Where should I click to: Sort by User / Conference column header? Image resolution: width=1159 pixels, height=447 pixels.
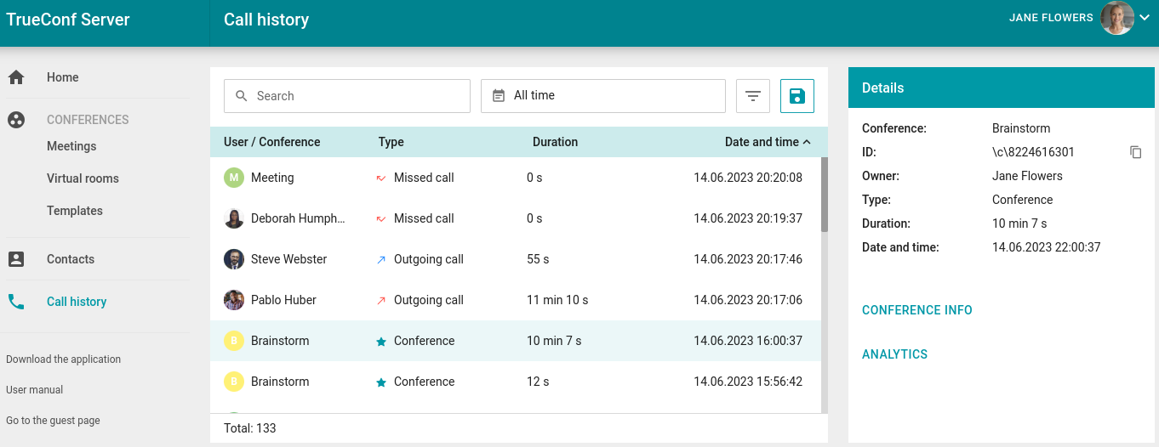(272, 142)
